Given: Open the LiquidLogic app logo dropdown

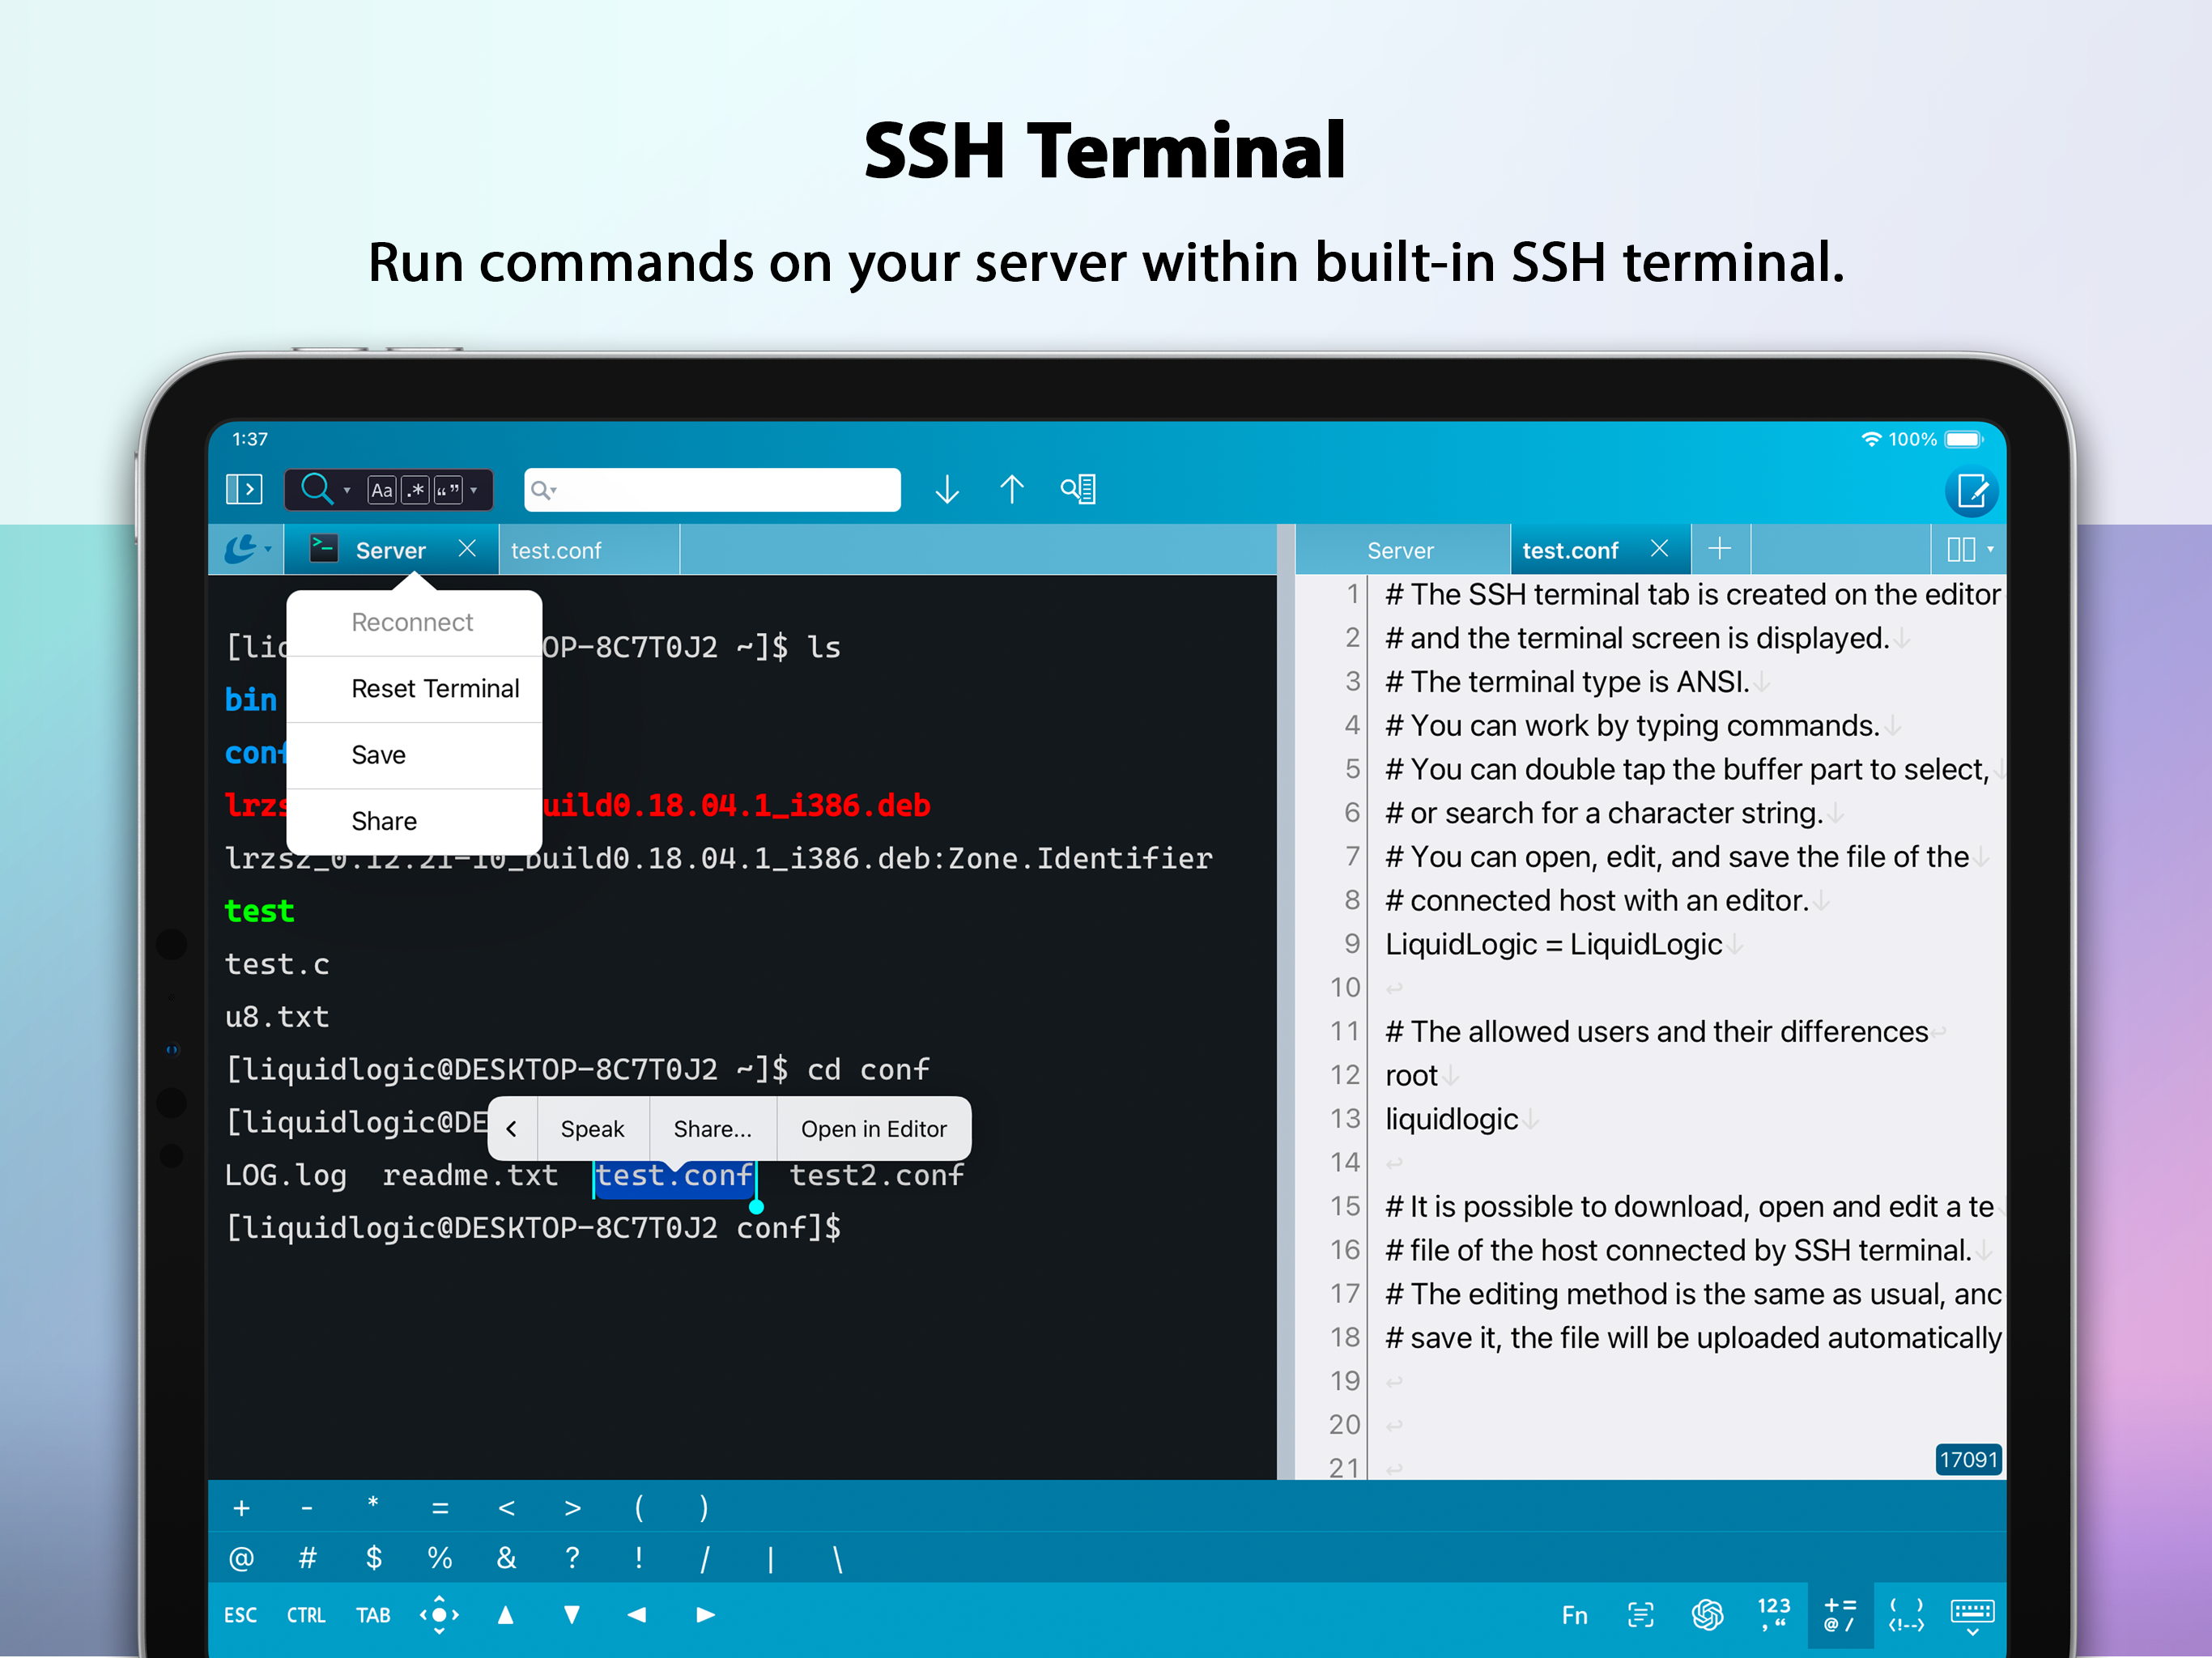Looking at the screenshot, I should coord(247,549).
